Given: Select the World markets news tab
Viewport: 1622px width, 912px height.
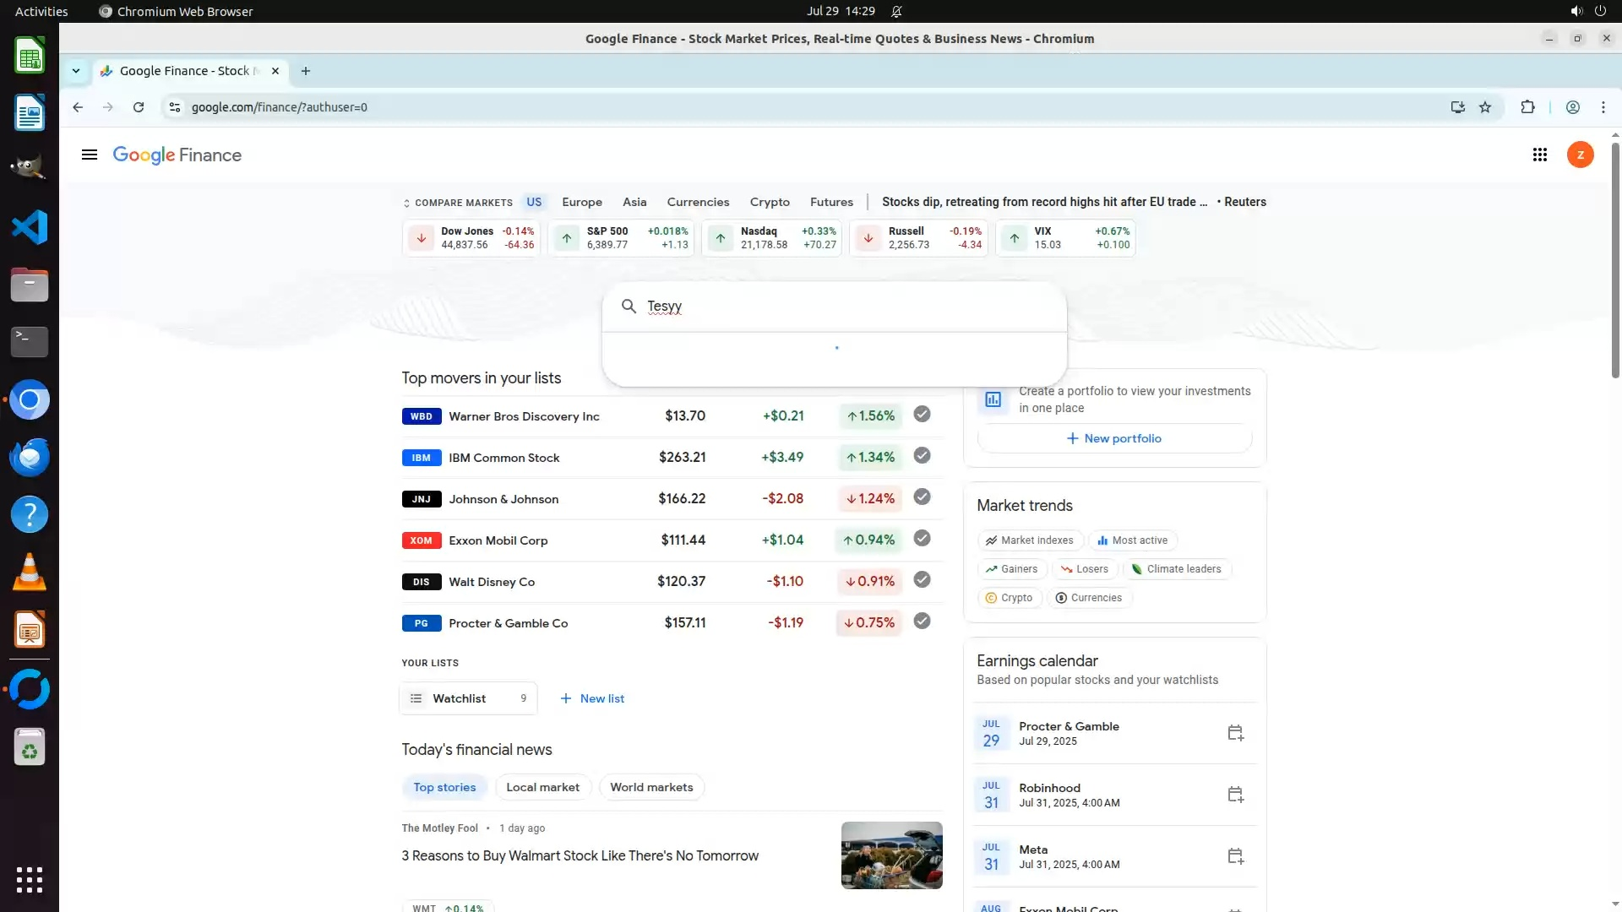Looking at the screenshot, I should pyautogui.click(x=651, y=787).
